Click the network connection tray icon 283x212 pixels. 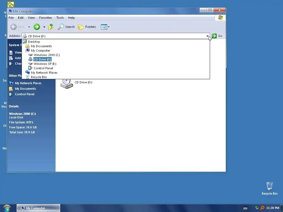257,208
